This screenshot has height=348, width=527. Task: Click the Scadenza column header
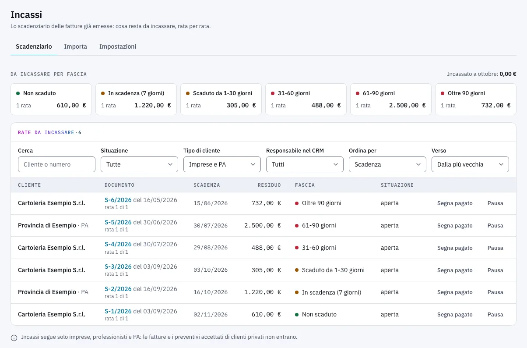(x=207, y=185)
